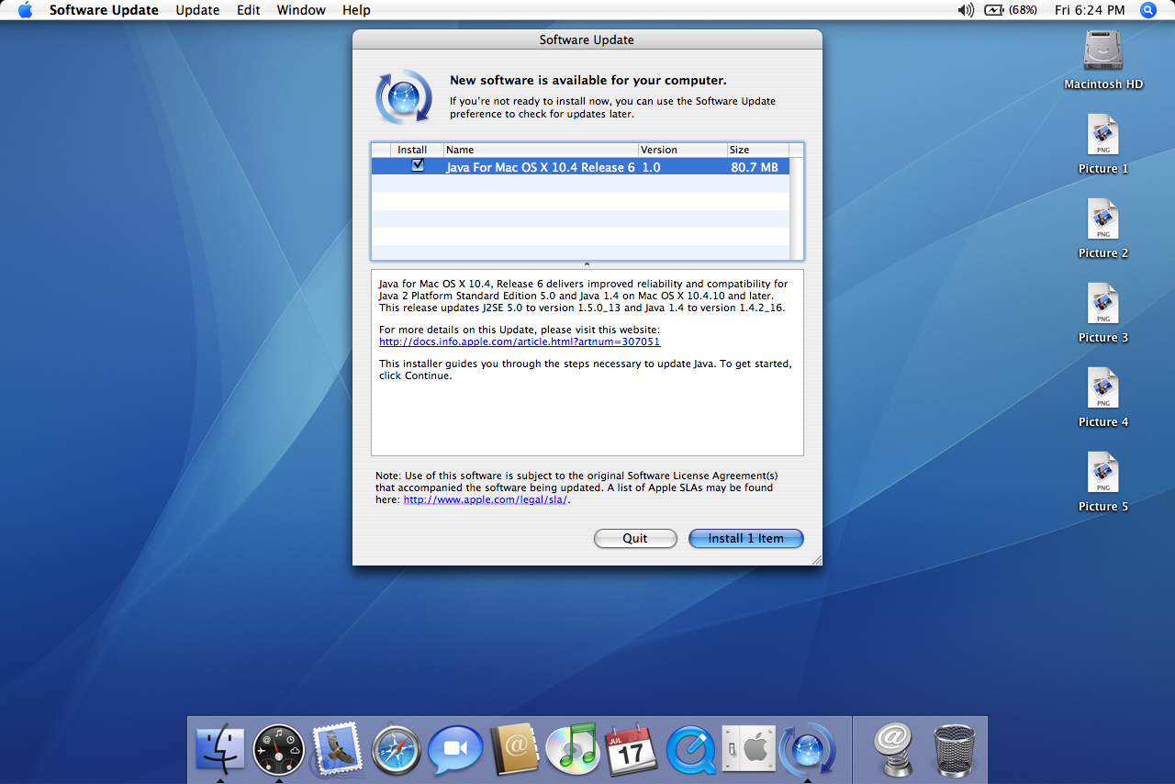Screen dimensions: 1175x784
Task: Open the Software Update application menu
Action: 104,10
